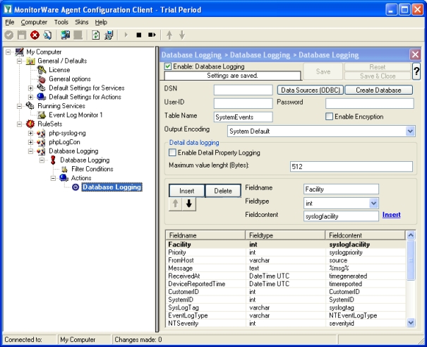The image size is (427, 347).
Task: Select Event Log Monitor 1 service
Action: point(76,114)
